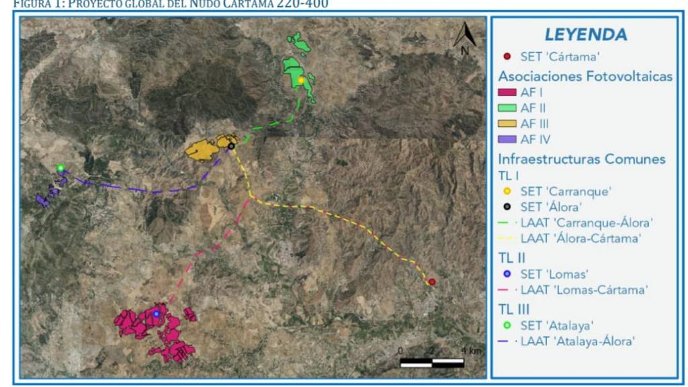Click the green SET 'Atalaya' legend dot
The height and width of the screenshot is (387, 688).
(508, 325)
